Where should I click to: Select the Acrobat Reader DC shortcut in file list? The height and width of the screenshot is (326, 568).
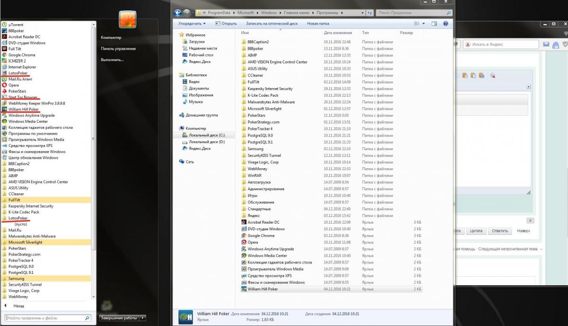263,222
